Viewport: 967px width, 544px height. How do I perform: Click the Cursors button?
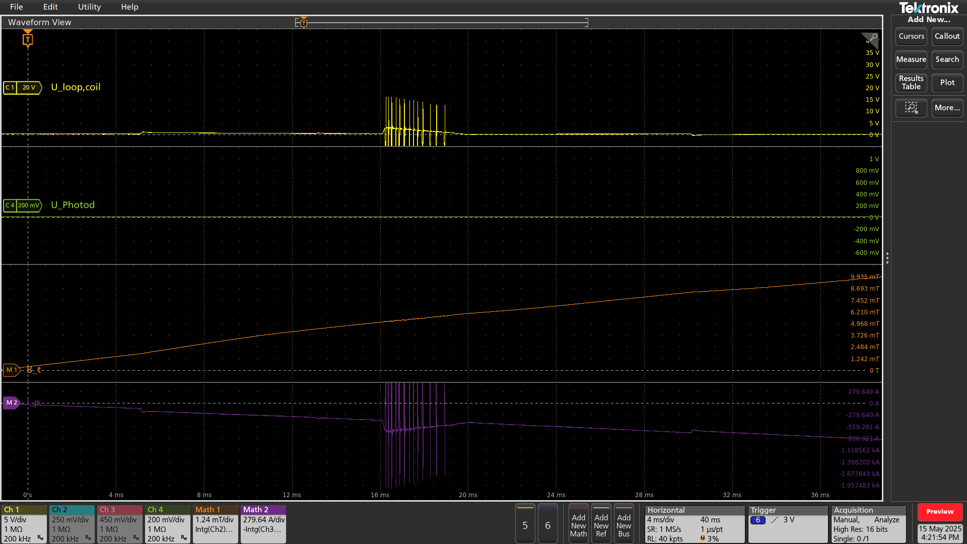911,36
